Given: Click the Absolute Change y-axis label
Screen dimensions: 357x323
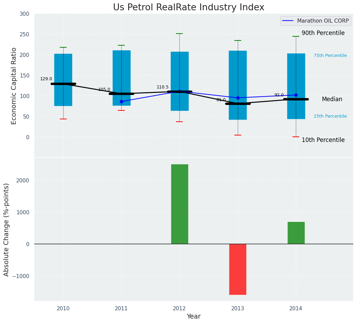Looking at the screenshot, I should 7,229.
